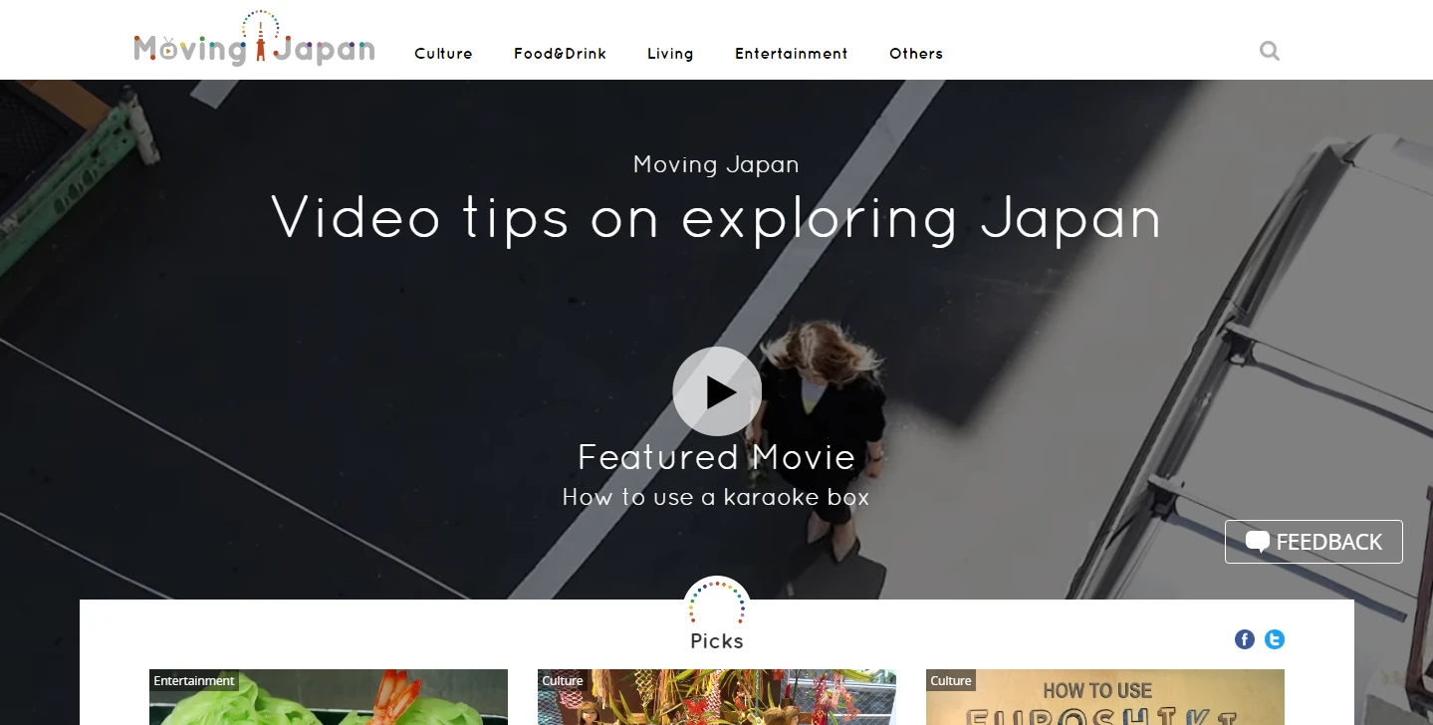Click the Featured Movie heading
This screenshot has width=1433, height=725.
(716, 457)
